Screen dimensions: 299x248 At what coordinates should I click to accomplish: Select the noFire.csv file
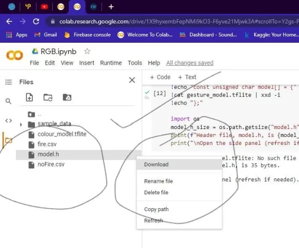[x=51, y=164]
